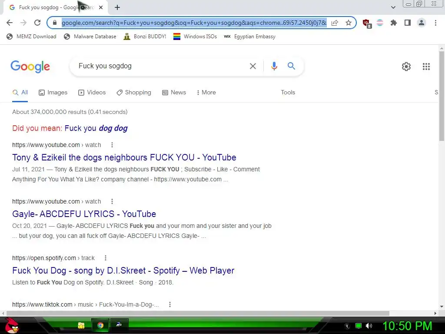Image resolution: width=445 pixels, height=334 pixels.
Task: Open Egyptian Embassy bookmark
Action: click(249, 37)
